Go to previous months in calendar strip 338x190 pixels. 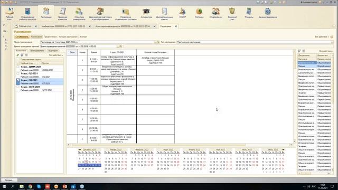pos(80,149)
